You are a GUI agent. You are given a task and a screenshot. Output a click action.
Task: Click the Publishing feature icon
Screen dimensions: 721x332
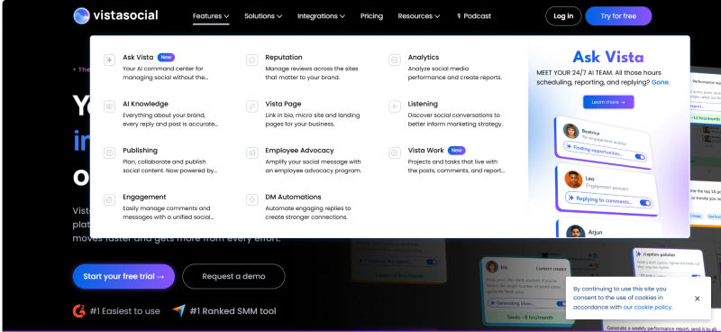[109, 152]
